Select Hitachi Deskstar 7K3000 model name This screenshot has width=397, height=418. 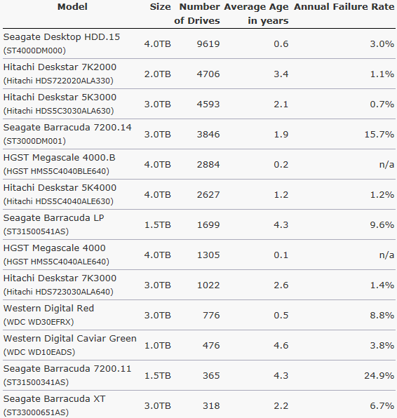click(60, 278)
